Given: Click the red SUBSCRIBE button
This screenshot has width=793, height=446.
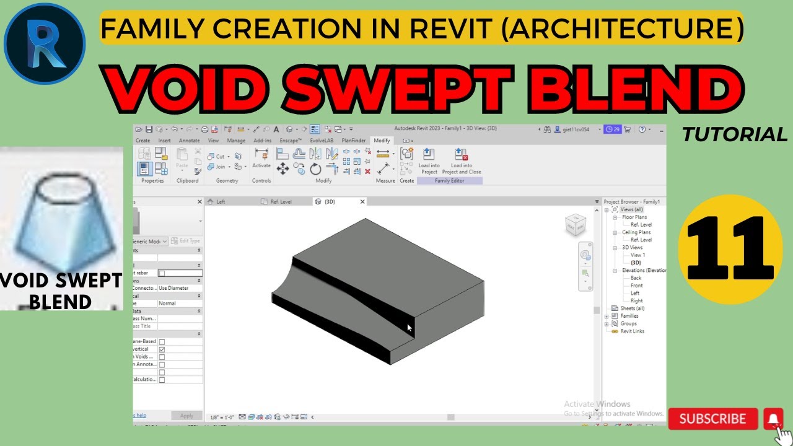Looking at the screenshot, I should pyautogui.click(x=713, y=419).
